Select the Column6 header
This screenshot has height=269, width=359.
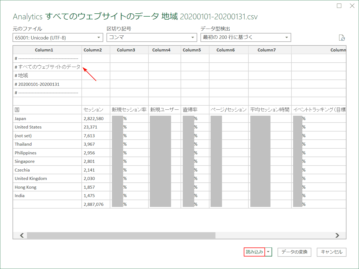(x=229, y=50)
